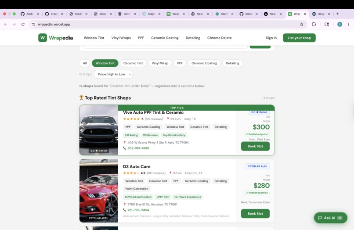Book a slot at D3 Auto Care
The height and width of the screenshot is (230, 354).
click(255, 213)
